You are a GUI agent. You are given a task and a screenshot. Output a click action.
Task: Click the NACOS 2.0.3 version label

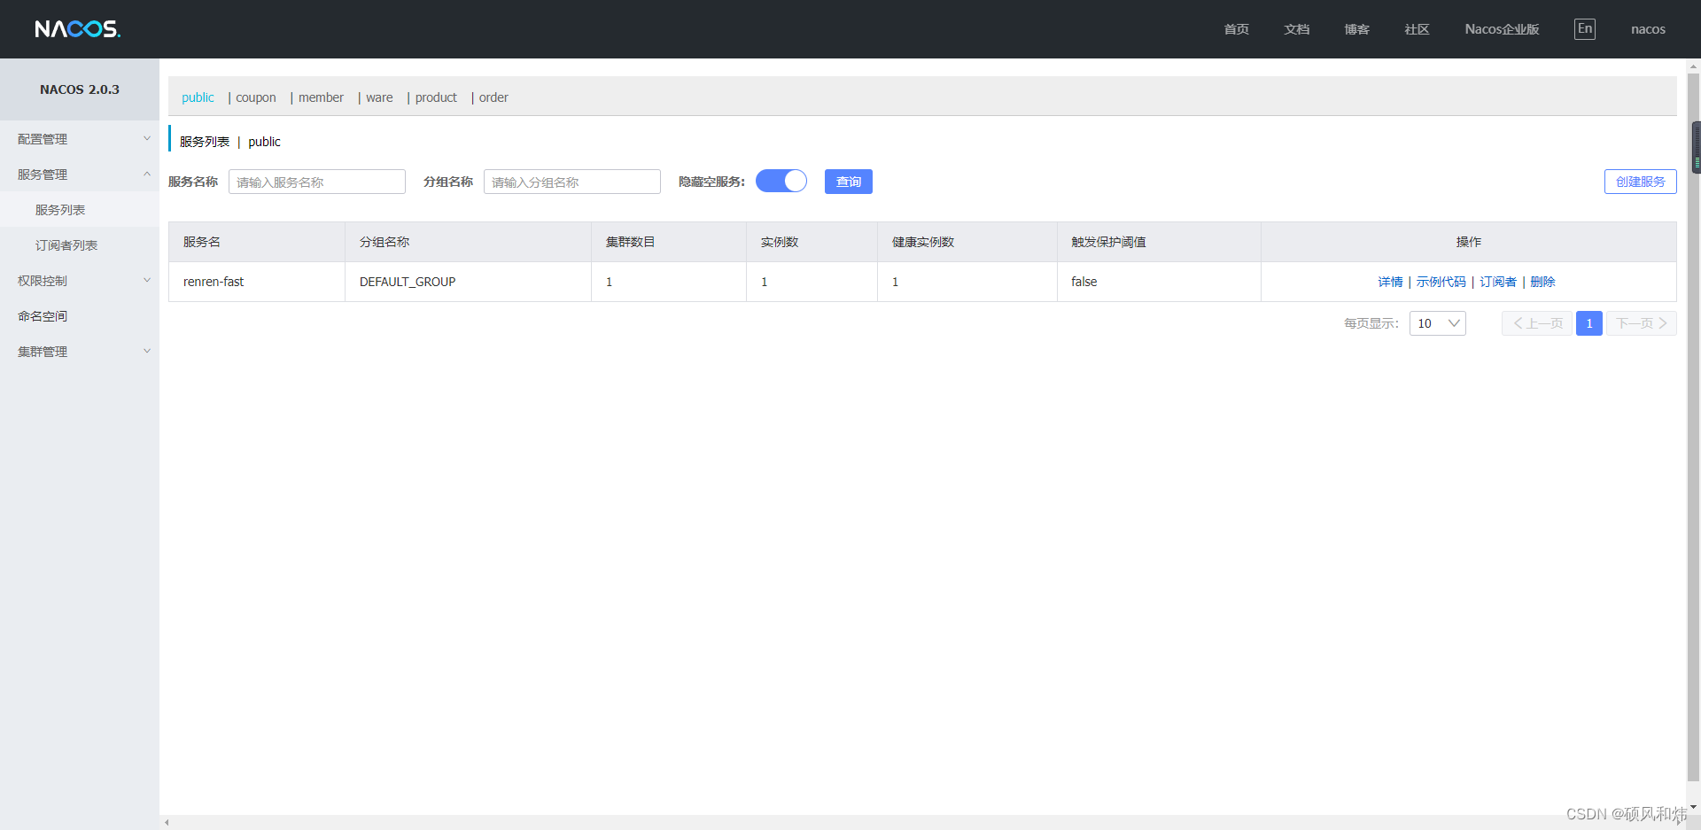(x=80, y=89)
